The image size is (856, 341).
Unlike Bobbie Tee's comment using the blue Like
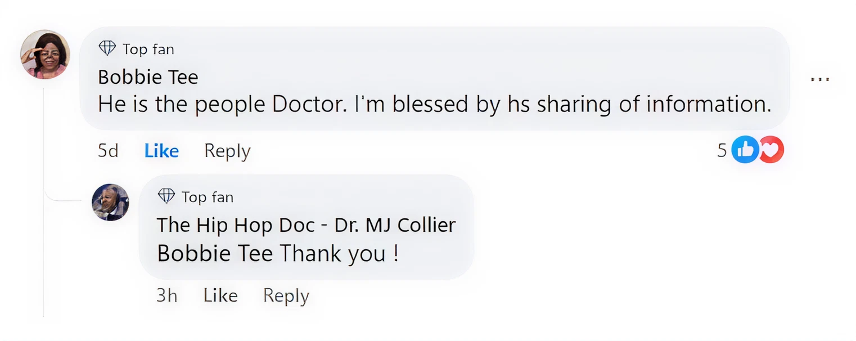[x=161, y=151]
